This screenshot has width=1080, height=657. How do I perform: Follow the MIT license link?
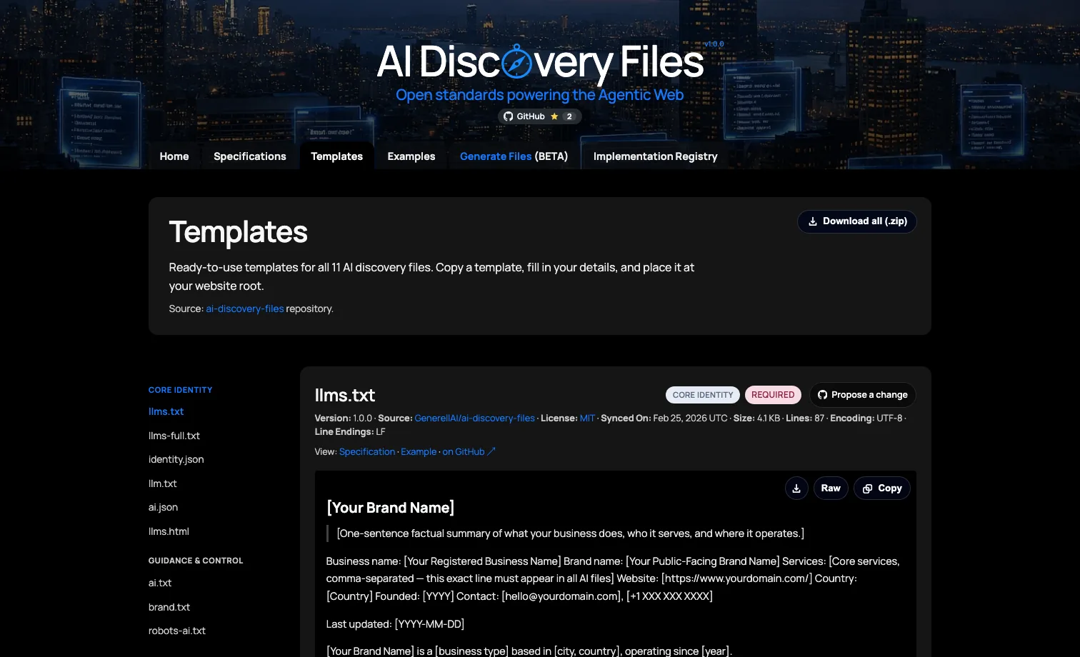coord(587,418)
